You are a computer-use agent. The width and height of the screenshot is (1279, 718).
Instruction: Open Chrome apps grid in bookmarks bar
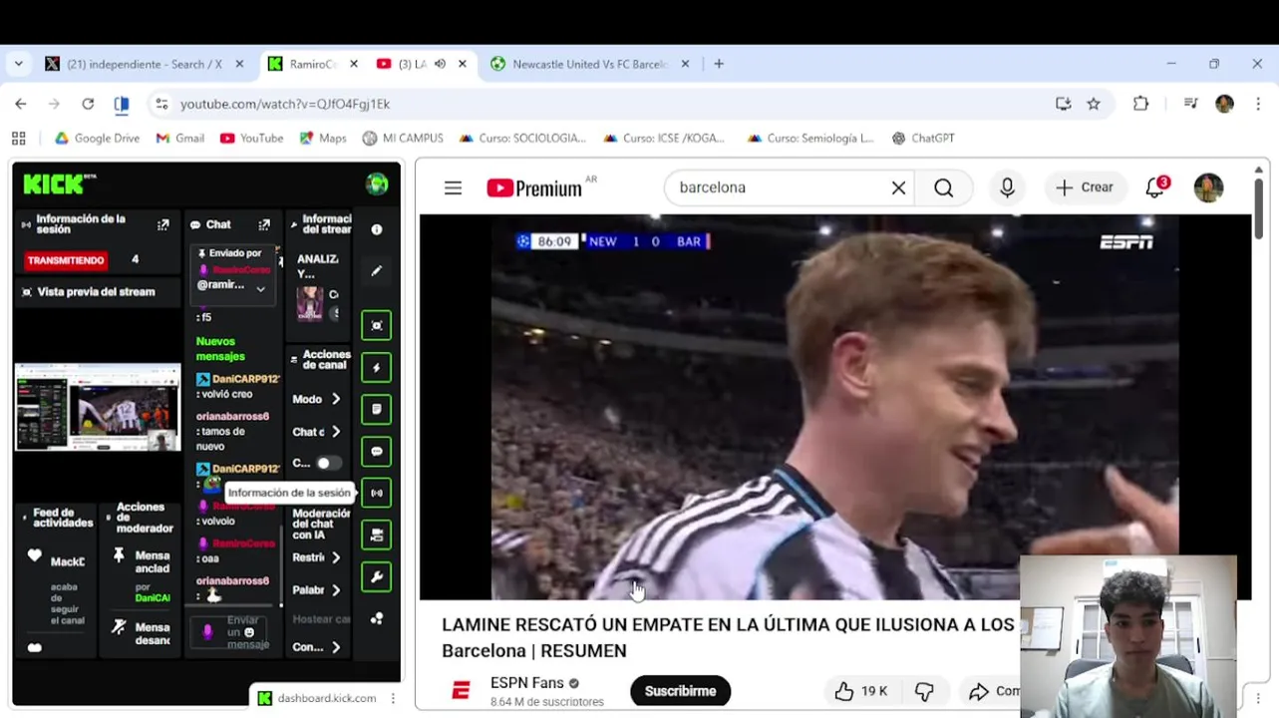[18, 139]
